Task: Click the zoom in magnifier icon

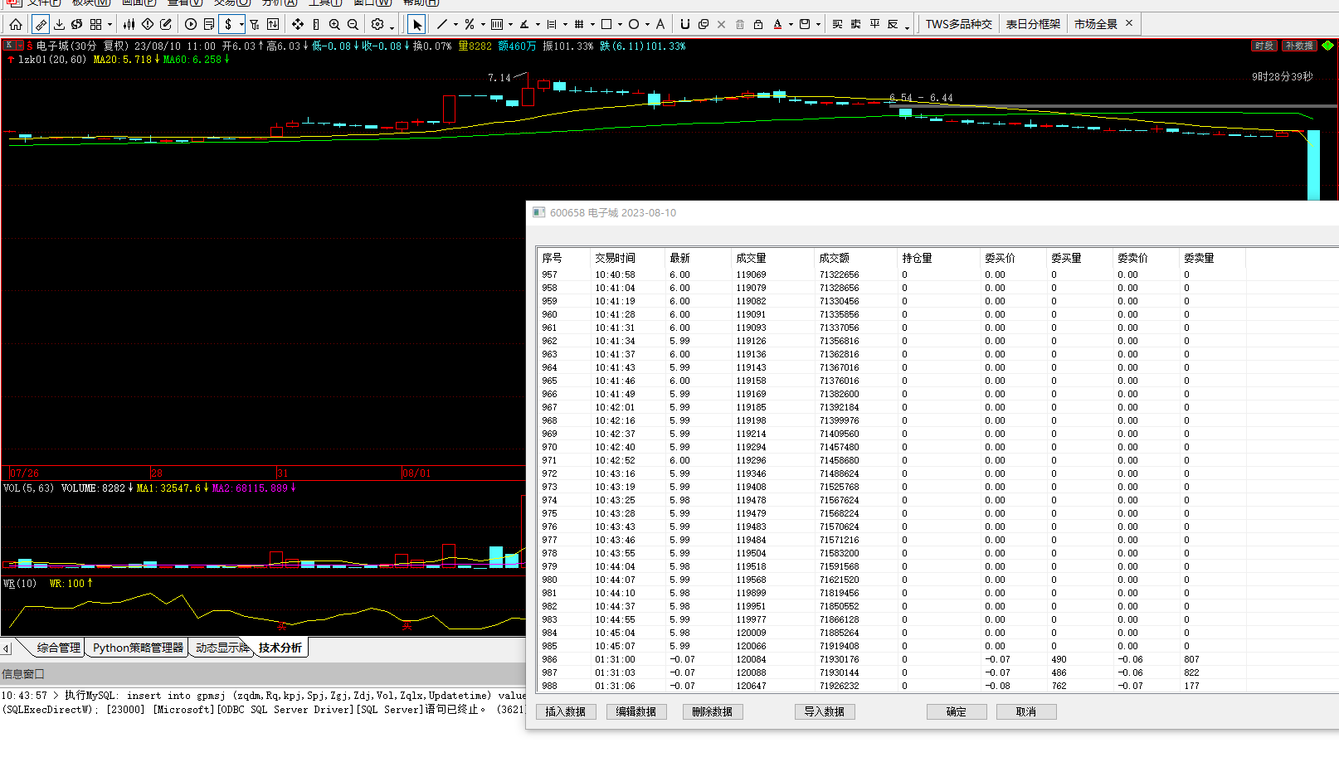Action: point(334,24)
